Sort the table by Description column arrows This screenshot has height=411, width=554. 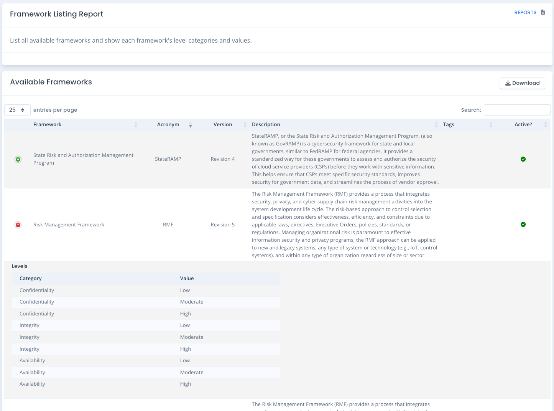coord(436,124)
